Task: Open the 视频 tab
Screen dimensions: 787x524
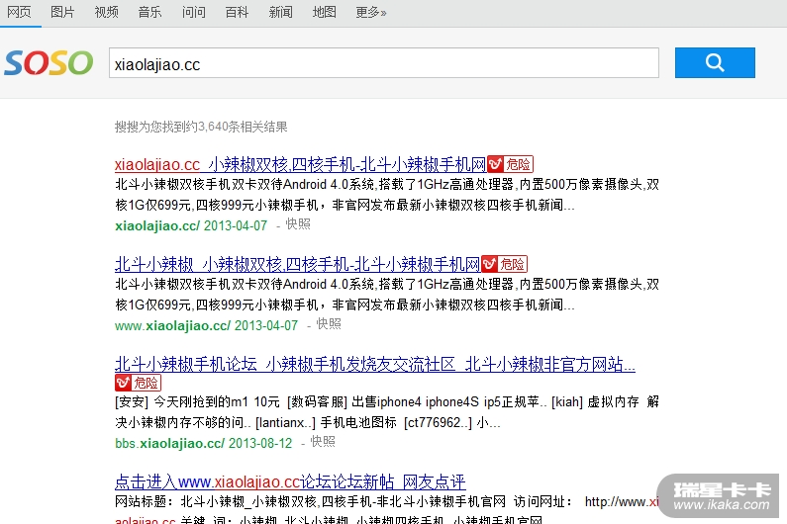Action: [106, 12]
